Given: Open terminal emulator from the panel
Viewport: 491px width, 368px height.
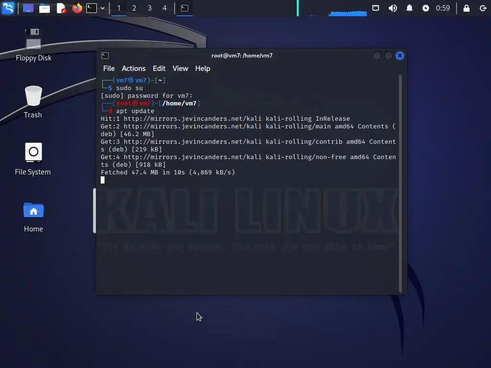Looking at the screenshot, I should (x=92, y=8).
